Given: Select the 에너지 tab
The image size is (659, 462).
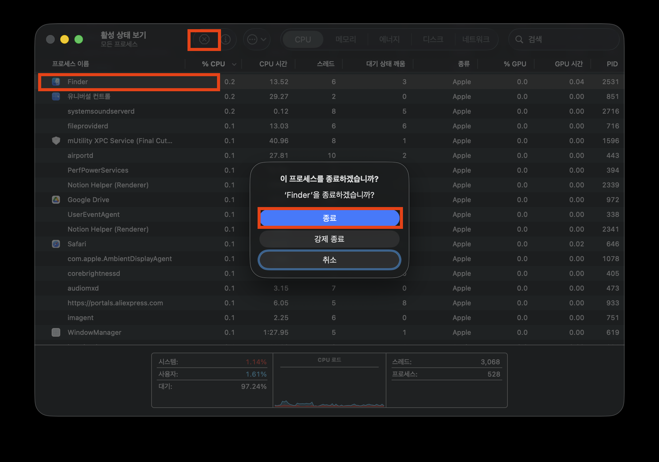Looking at the screenshot, I should coord(389,39).
